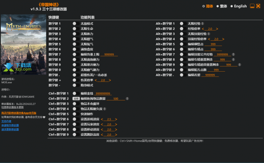Click info icon beside 编辑专精道具重置剩余 value
This screenshot has height=163, width=264.
(240, 65)
